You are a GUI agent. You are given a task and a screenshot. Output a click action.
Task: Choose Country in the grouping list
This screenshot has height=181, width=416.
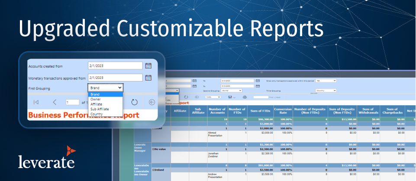coord(97,114)
